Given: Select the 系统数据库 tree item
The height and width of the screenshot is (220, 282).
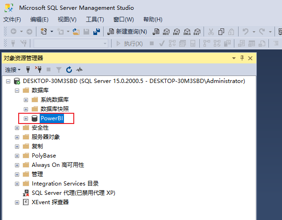Looking at the screenshot, I should (x=55, y=100).
